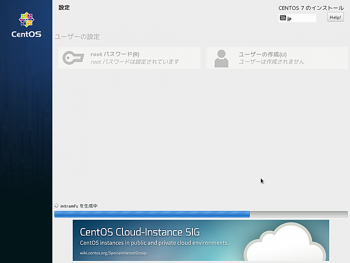Click the CentOS Cloud-Instance SIG banner
This screenshot has width=350, height=263.
pyautogui.click(x=201, y=240)
